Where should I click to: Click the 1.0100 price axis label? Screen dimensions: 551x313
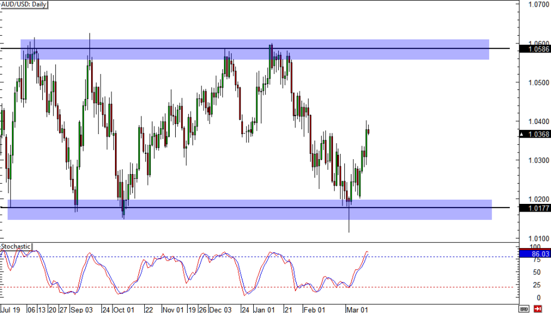[538, 238]
